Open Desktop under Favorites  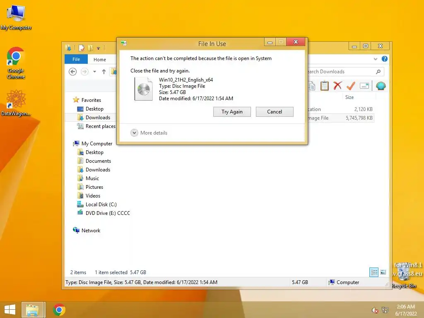tap(94, 109)
